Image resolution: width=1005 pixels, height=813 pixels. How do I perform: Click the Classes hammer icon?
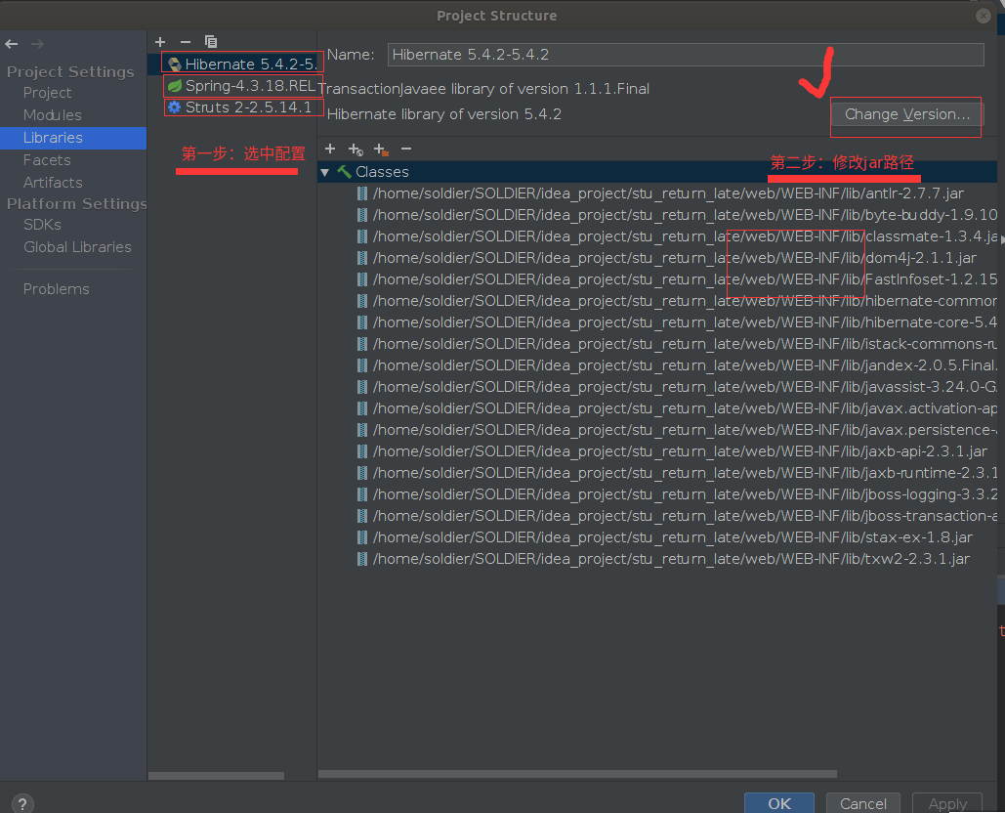pyautogui.click(x=344, y=172)
